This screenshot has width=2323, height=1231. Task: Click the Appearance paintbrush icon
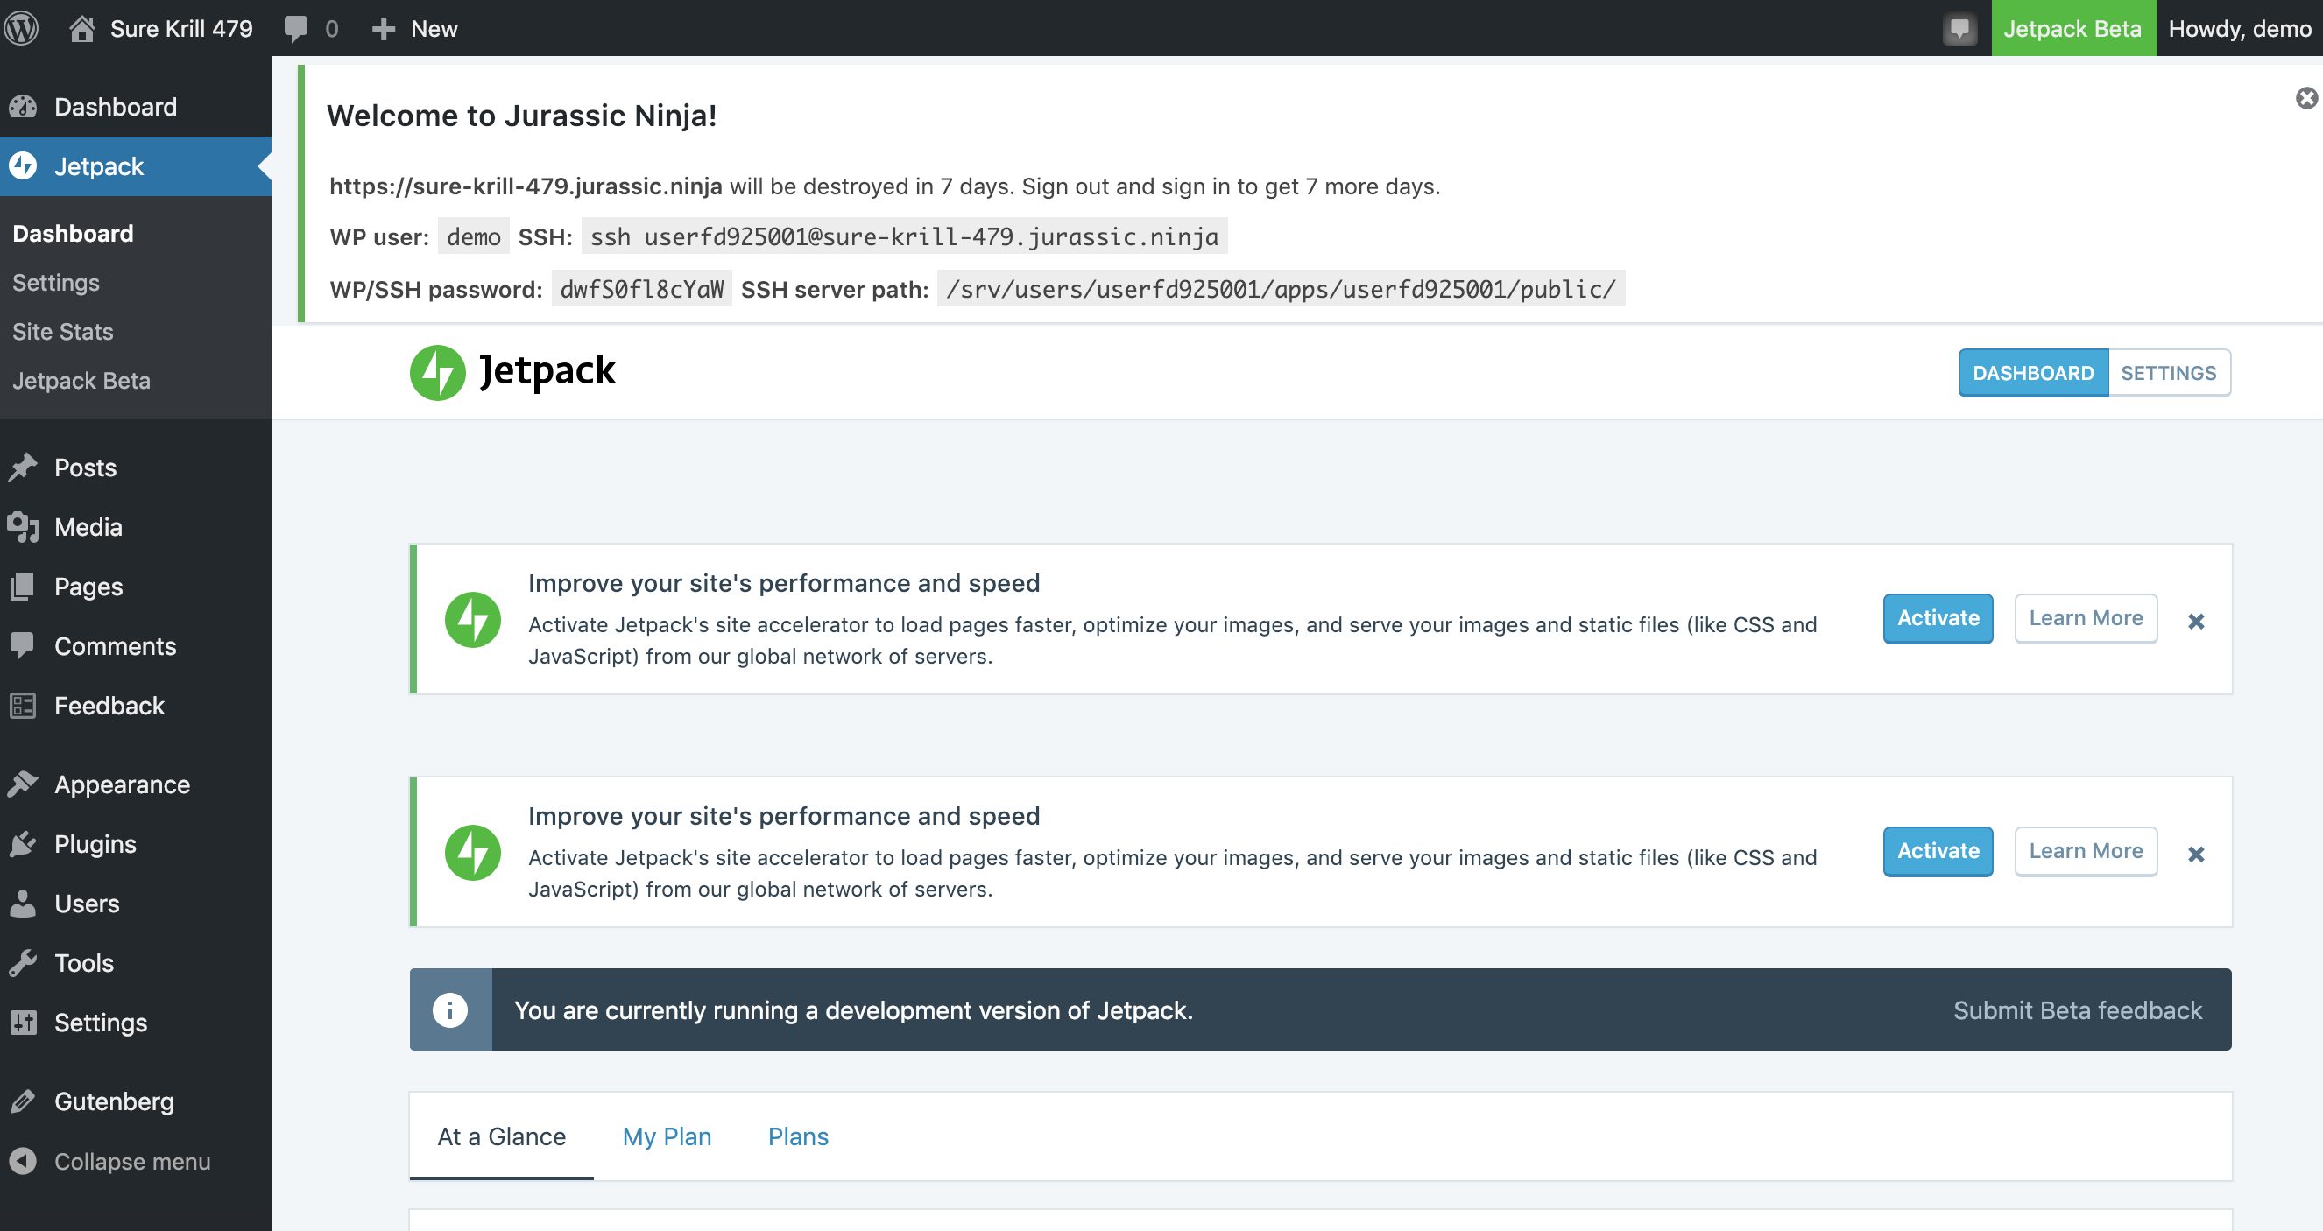(25, 783)
